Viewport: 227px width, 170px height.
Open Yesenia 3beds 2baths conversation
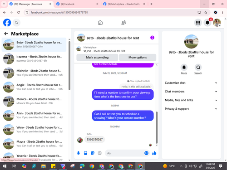click(x=34, y=157)
